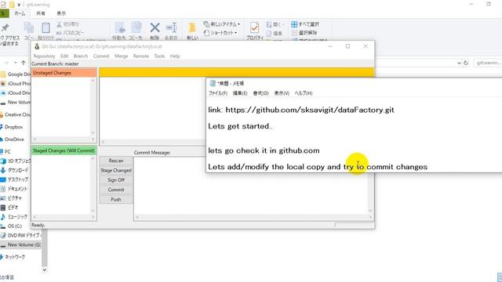502x282 pixels.
Task: Select Google Drive in Explorer sidebar
Action: (x=16, y=74)
